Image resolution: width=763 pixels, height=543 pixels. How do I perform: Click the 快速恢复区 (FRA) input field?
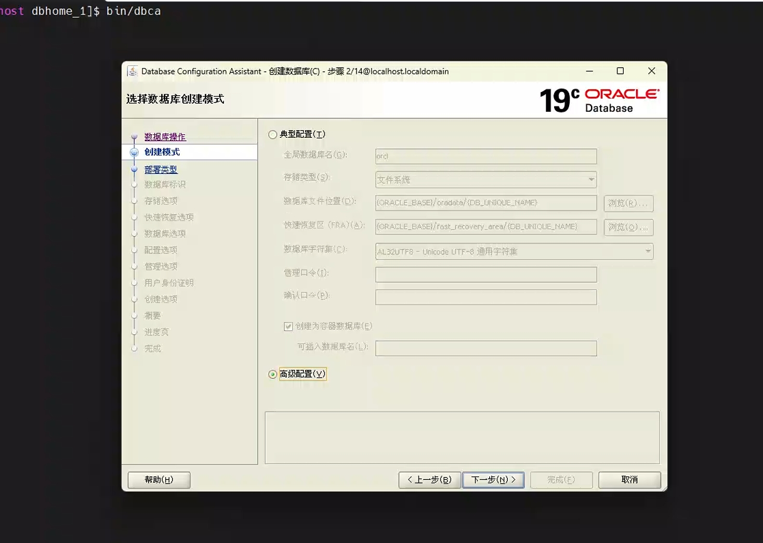pos(486,227)
